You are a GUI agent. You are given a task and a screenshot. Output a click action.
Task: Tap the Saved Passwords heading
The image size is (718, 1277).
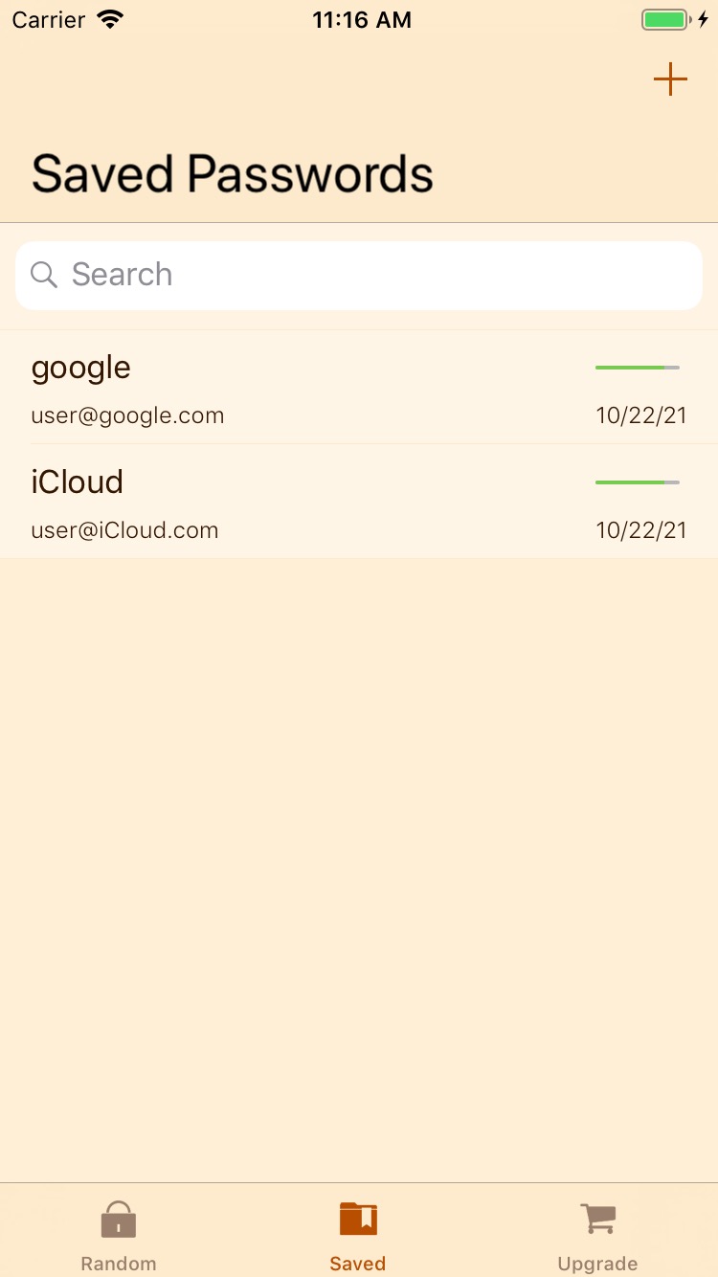[x=233, y=175]
